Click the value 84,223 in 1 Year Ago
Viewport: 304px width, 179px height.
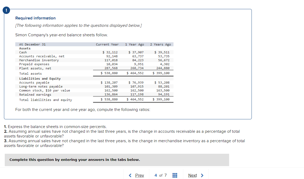(x=138, y=60)
